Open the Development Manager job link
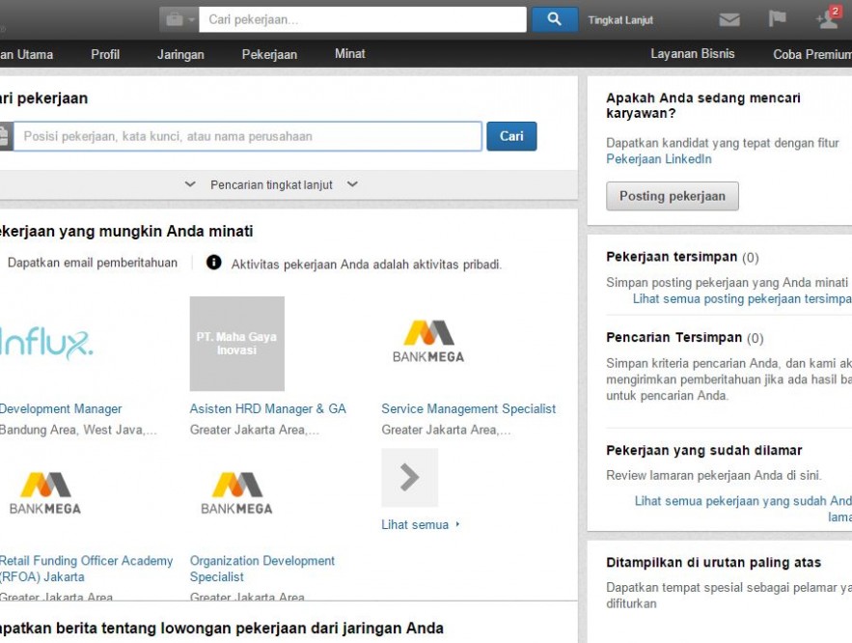 click(x=61, y=408)
